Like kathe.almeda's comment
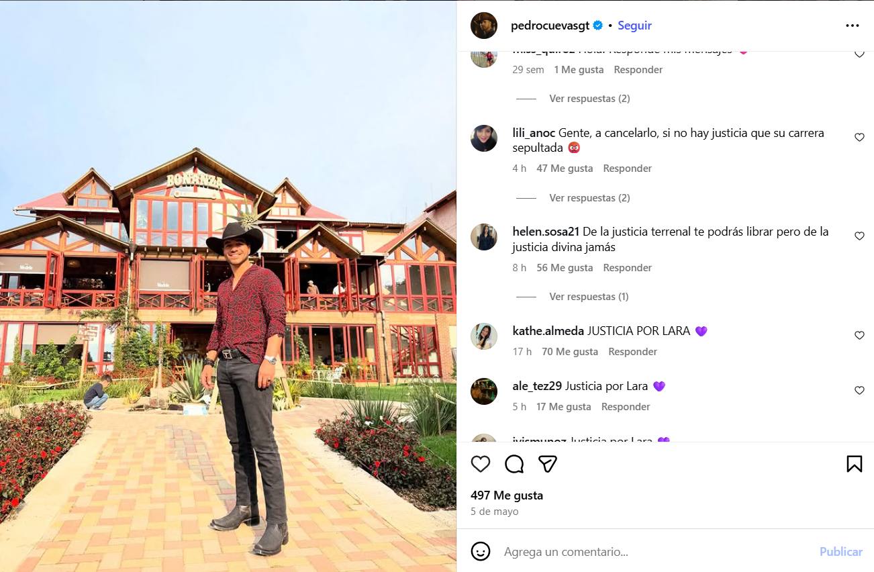Viewport: 874px width, 572px height. pos(859,335)
